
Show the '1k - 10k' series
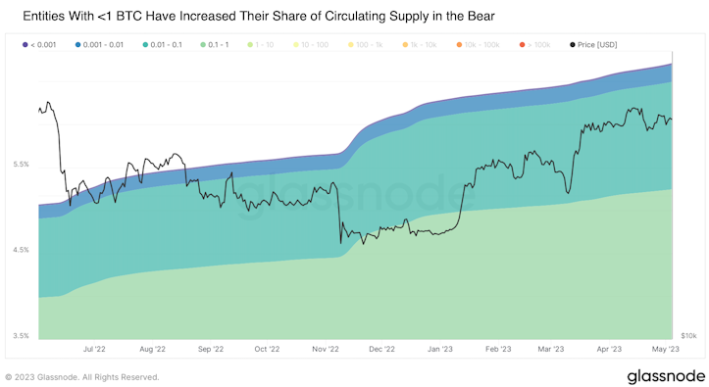coord(420,45)
